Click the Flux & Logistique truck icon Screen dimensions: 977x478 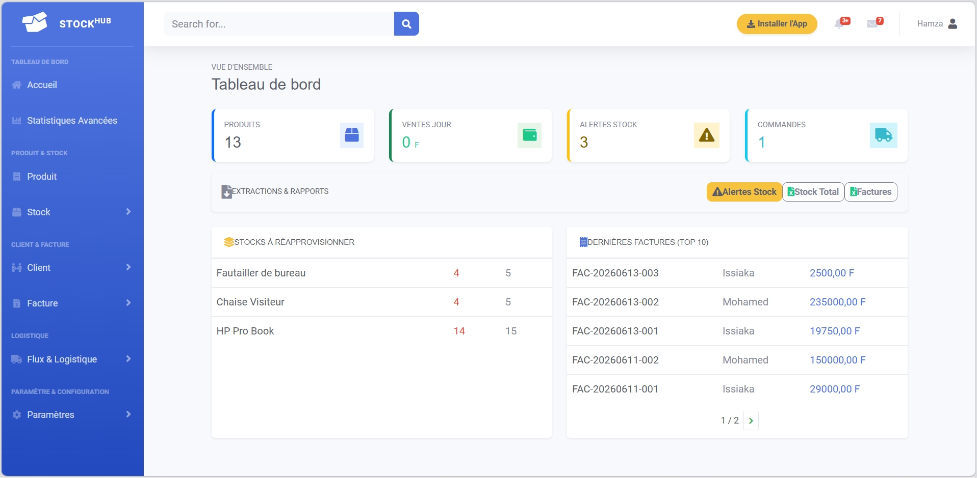17,359
